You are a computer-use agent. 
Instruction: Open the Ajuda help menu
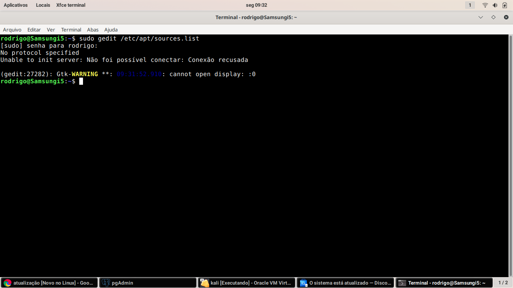[111, 30]
